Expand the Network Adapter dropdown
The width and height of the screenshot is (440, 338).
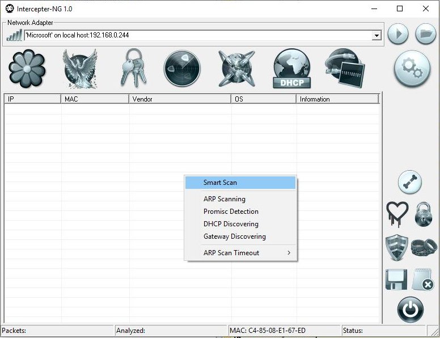click(x=376, y=36)
